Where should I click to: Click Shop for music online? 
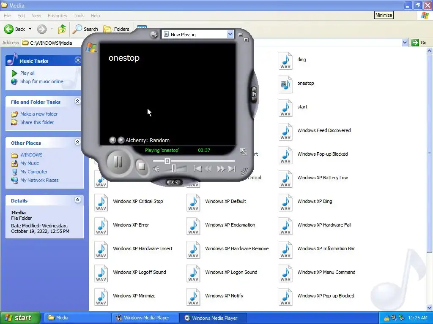pyautogui.click(x=42, y=81)
